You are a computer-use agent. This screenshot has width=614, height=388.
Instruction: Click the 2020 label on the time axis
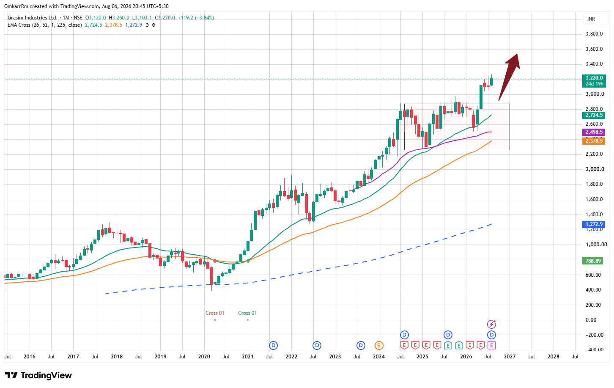pos(204,357)
